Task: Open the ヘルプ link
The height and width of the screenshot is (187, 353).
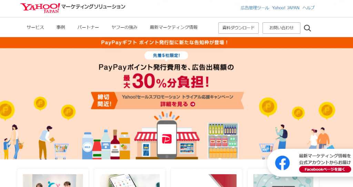Action: [x=309, y=8]
